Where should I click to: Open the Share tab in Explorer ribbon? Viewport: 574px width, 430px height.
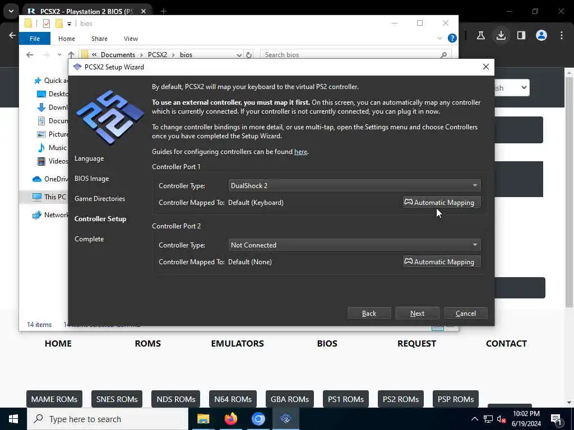coord(99,39)
